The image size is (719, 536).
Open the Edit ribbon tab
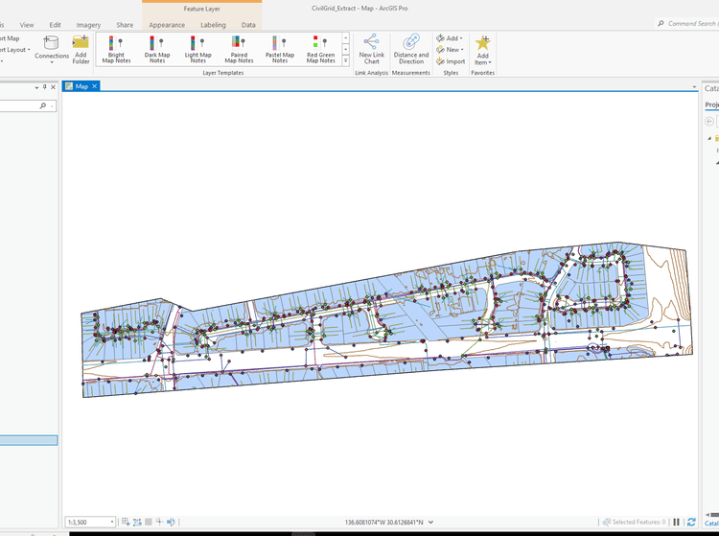[55, 25]
